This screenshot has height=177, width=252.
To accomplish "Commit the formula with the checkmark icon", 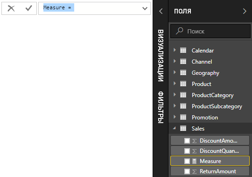I will [x=29, y=8].
